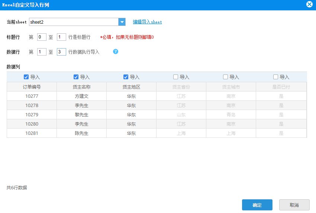Viewport: 316px width, 213px height.
Task: Focus the data row start field
Action: (42, 52)
